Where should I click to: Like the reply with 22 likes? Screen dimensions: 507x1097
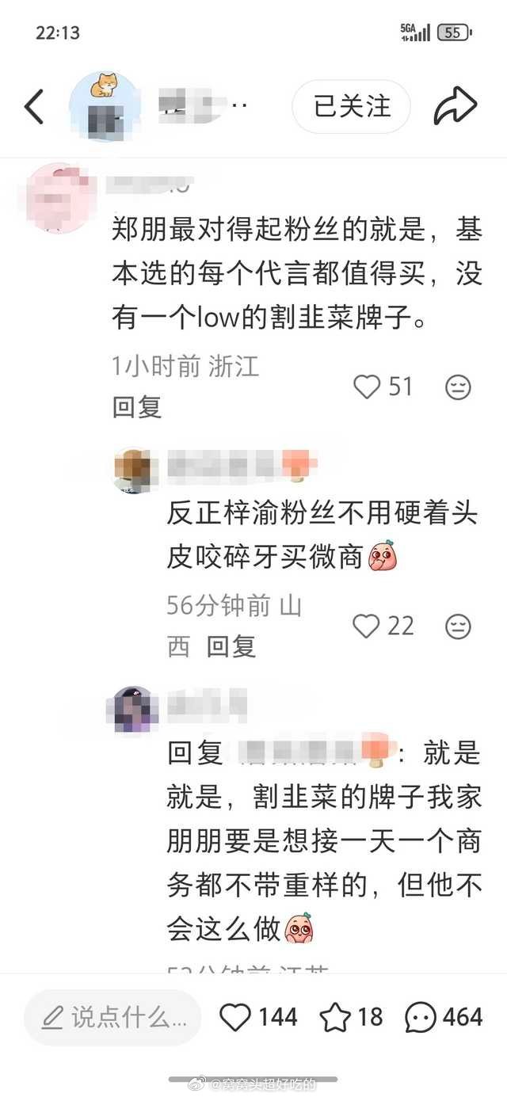pos(367,627)
